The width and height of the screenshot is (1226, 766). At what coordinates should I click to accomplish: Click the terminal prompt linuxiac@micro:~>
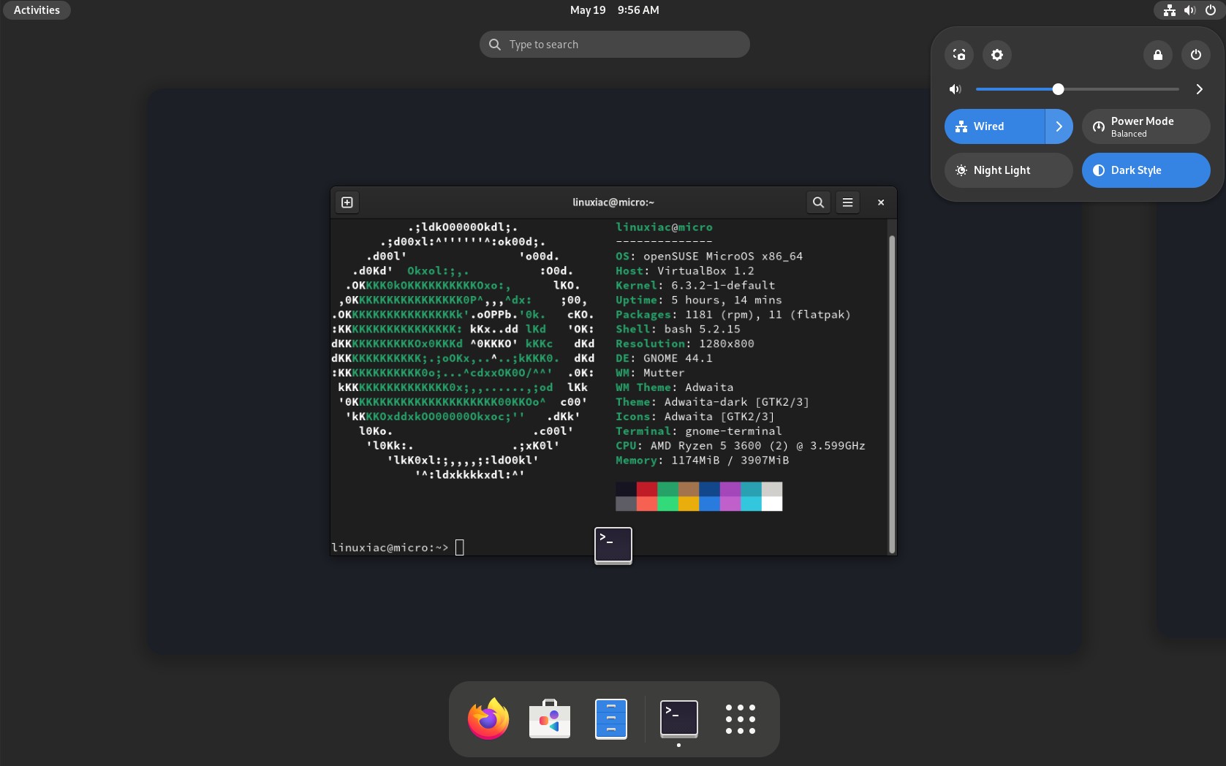pyautogui.click(x=390, y=547)
